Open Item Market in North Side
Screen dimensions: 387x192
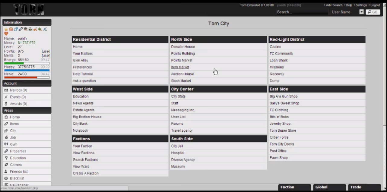(x=180, y=67)
